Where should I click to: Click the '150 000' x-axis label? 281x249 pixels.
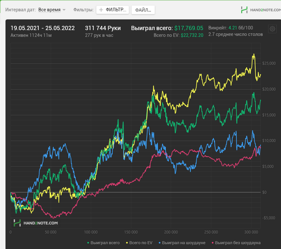(x=131, y=232)
